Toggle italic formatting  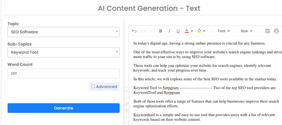pos(169,31)
